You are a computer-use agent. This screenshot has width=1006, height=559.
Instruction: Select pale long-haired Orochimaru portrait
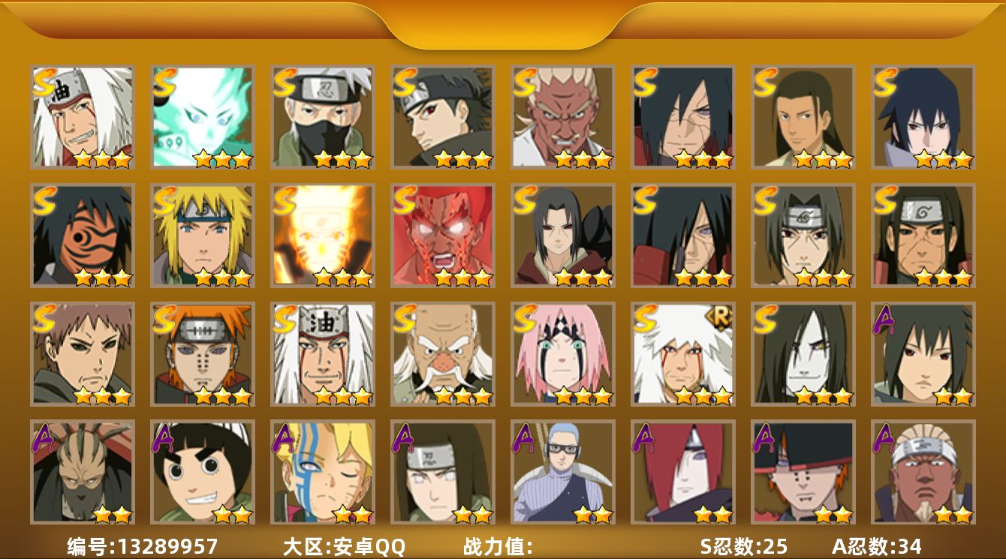803,354
